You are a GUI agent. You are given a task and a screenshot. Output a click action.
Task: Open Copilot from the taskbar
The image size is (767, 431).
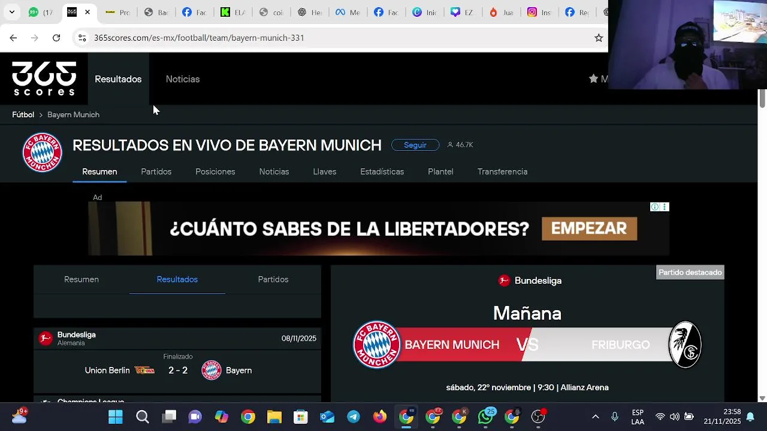[x=222, y=417]
